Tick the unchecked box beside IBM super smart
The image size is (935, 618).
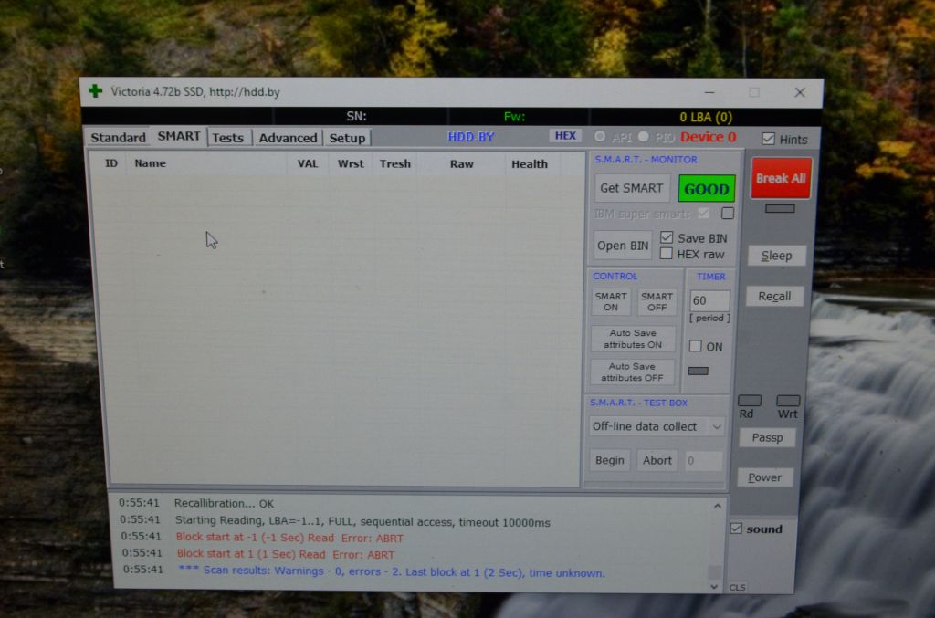tap(728, 213)
